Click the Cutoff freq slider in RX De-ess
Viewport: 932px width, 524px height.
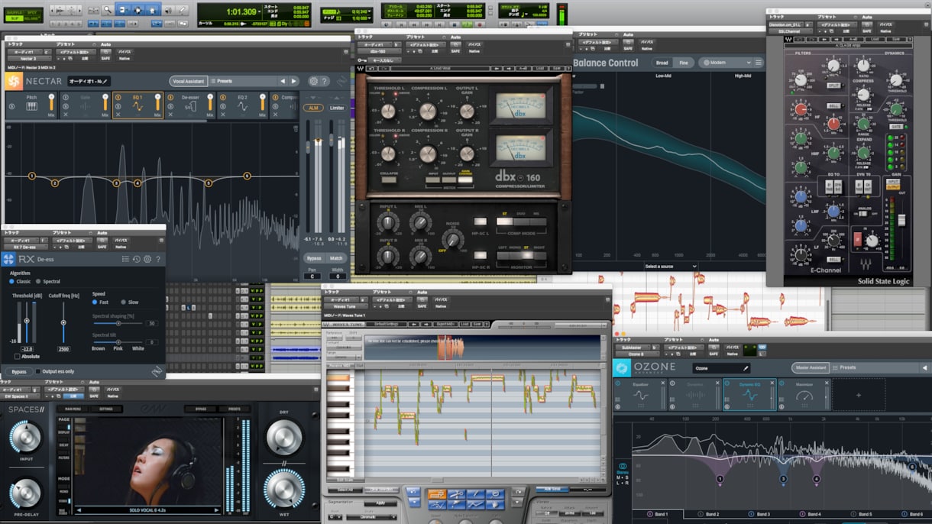click(x=63, y=322)
